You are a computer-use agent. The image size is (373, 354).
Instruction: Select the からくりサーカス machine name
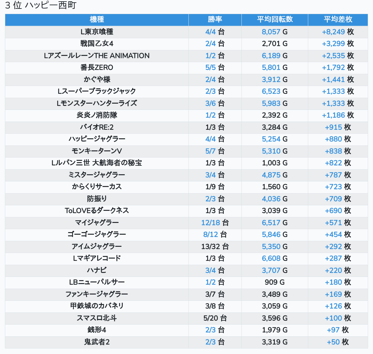(x=97, y=187)
